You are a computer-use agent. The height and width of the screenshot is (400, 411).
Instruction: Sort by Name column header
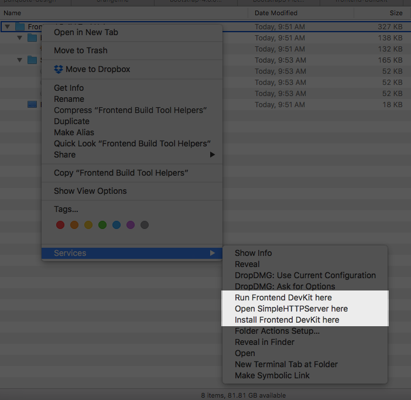[x=124, y=13]
